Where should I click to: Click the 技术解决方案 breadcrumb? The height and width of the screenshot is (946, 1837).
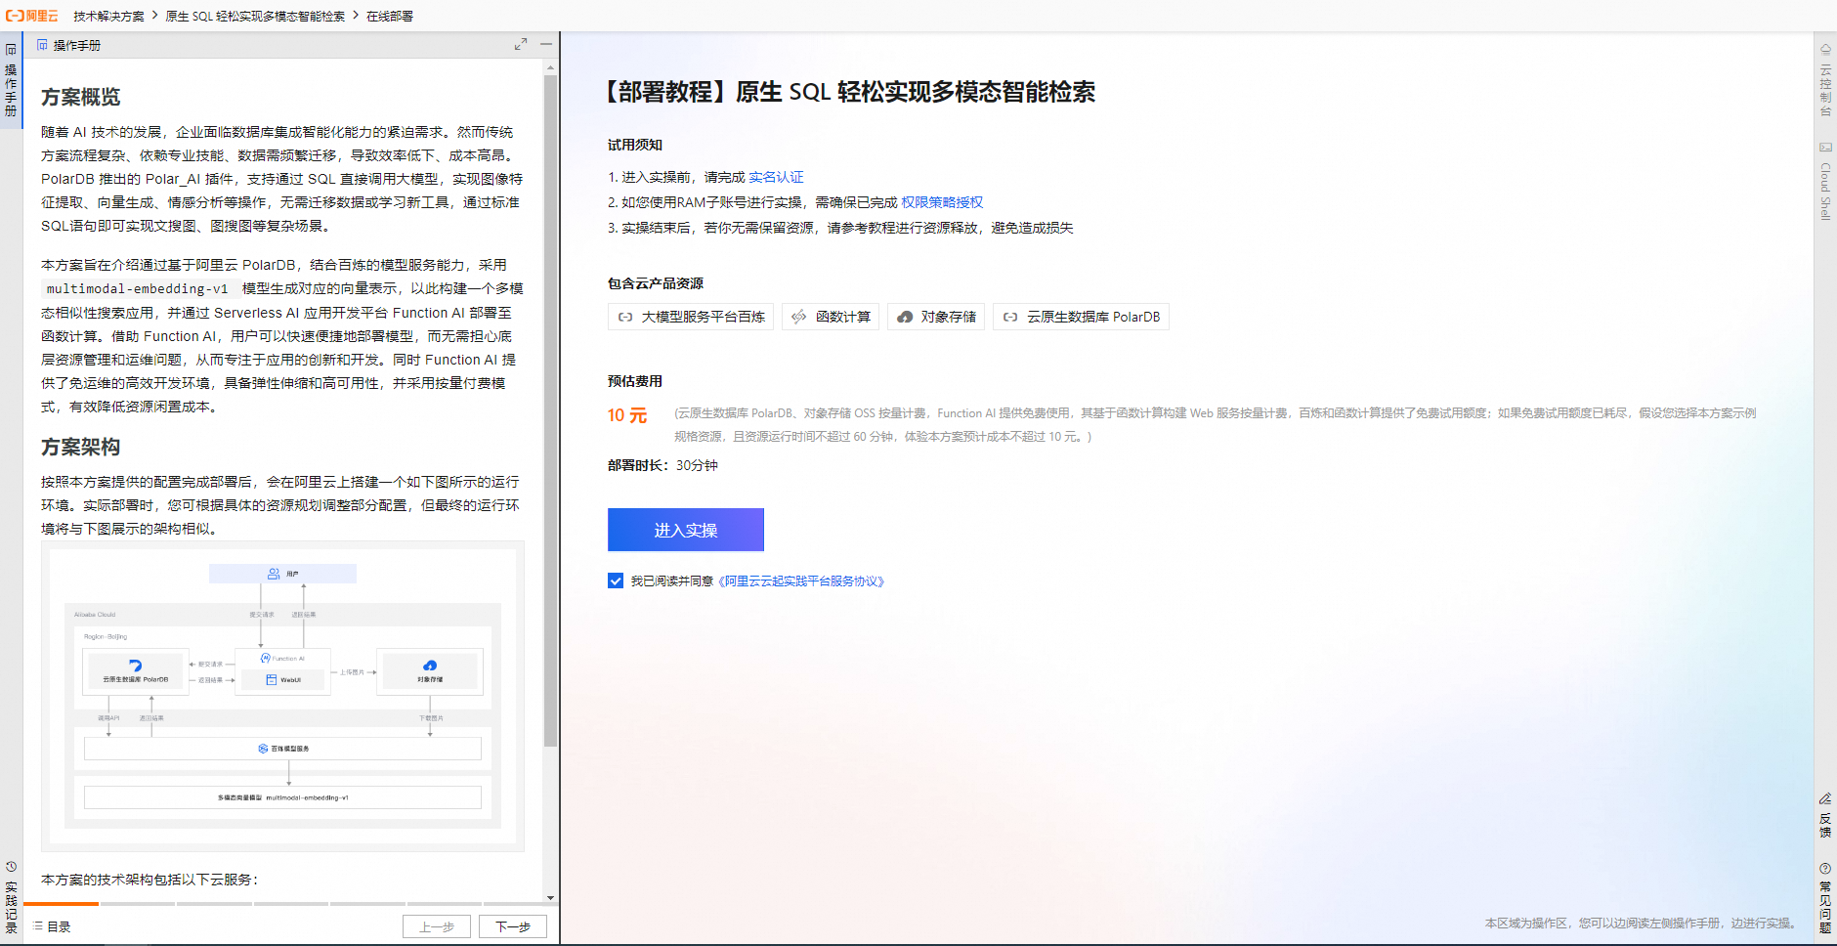pos(106,16)
